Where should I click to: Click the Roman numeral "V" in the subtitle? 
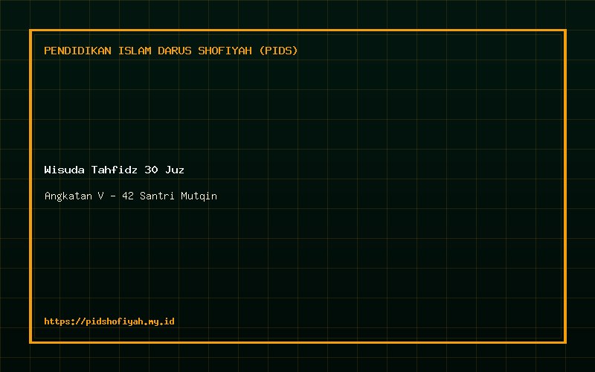tap(100, 196)
